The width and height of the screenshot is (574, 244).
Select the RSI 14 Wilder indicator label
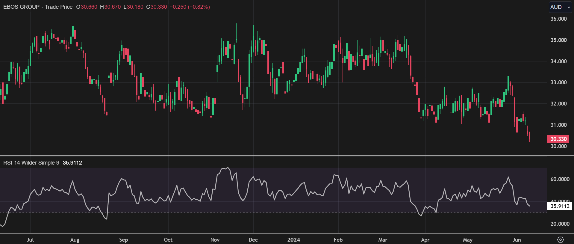tap(31, 163)
